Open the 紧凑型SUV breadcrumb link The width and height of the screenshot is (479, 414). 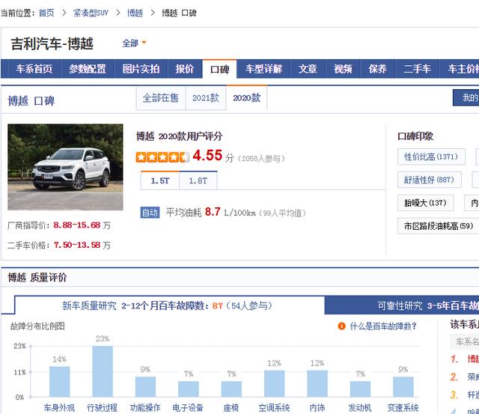click(91, 13)
